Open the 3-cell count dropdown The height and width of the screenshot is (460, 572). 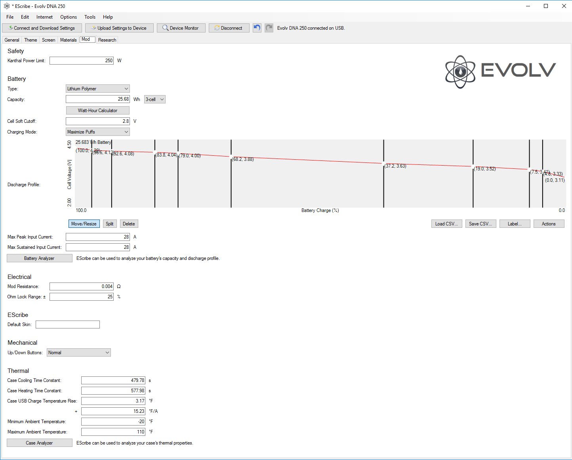154,99
